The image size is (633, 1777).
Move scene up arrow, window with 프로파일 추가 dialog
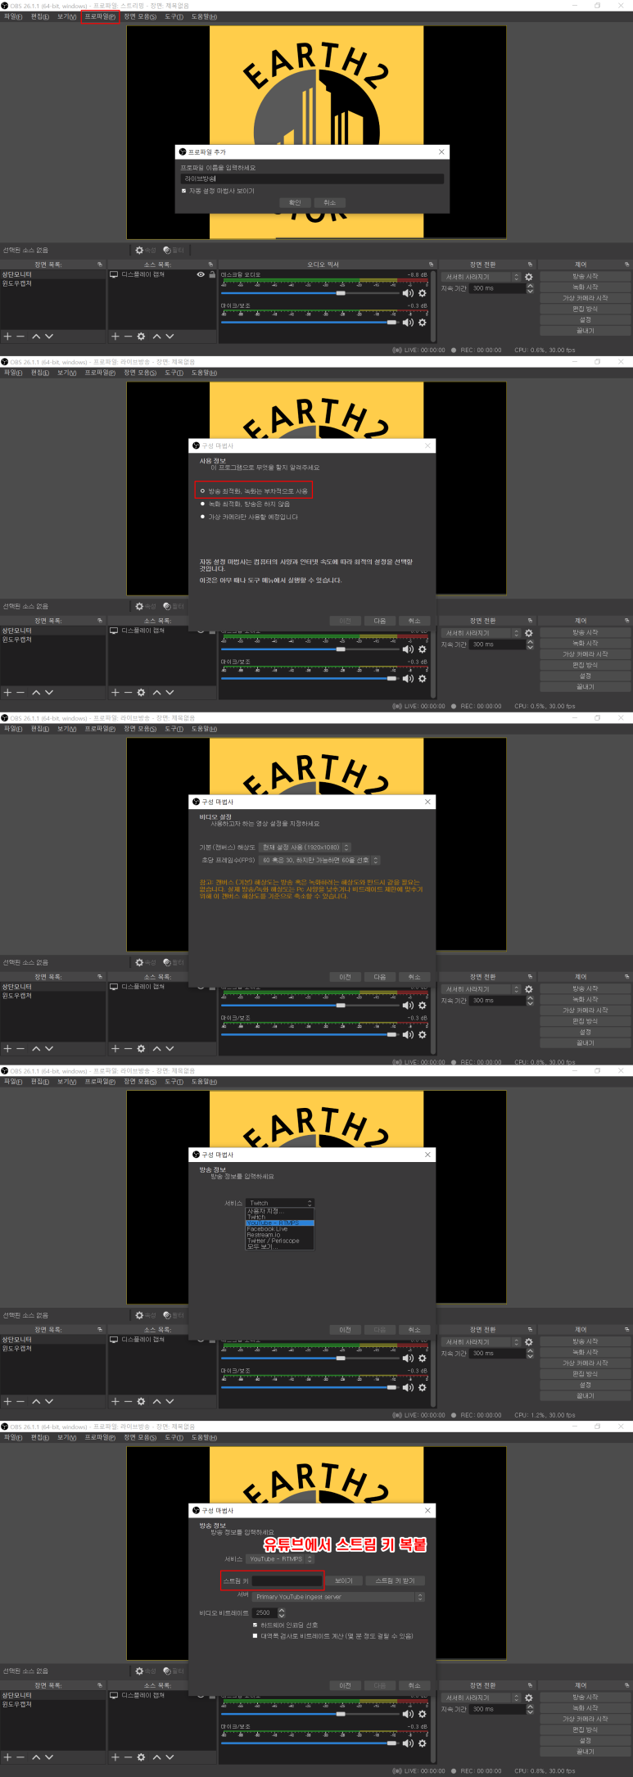[x=36, y=337]
